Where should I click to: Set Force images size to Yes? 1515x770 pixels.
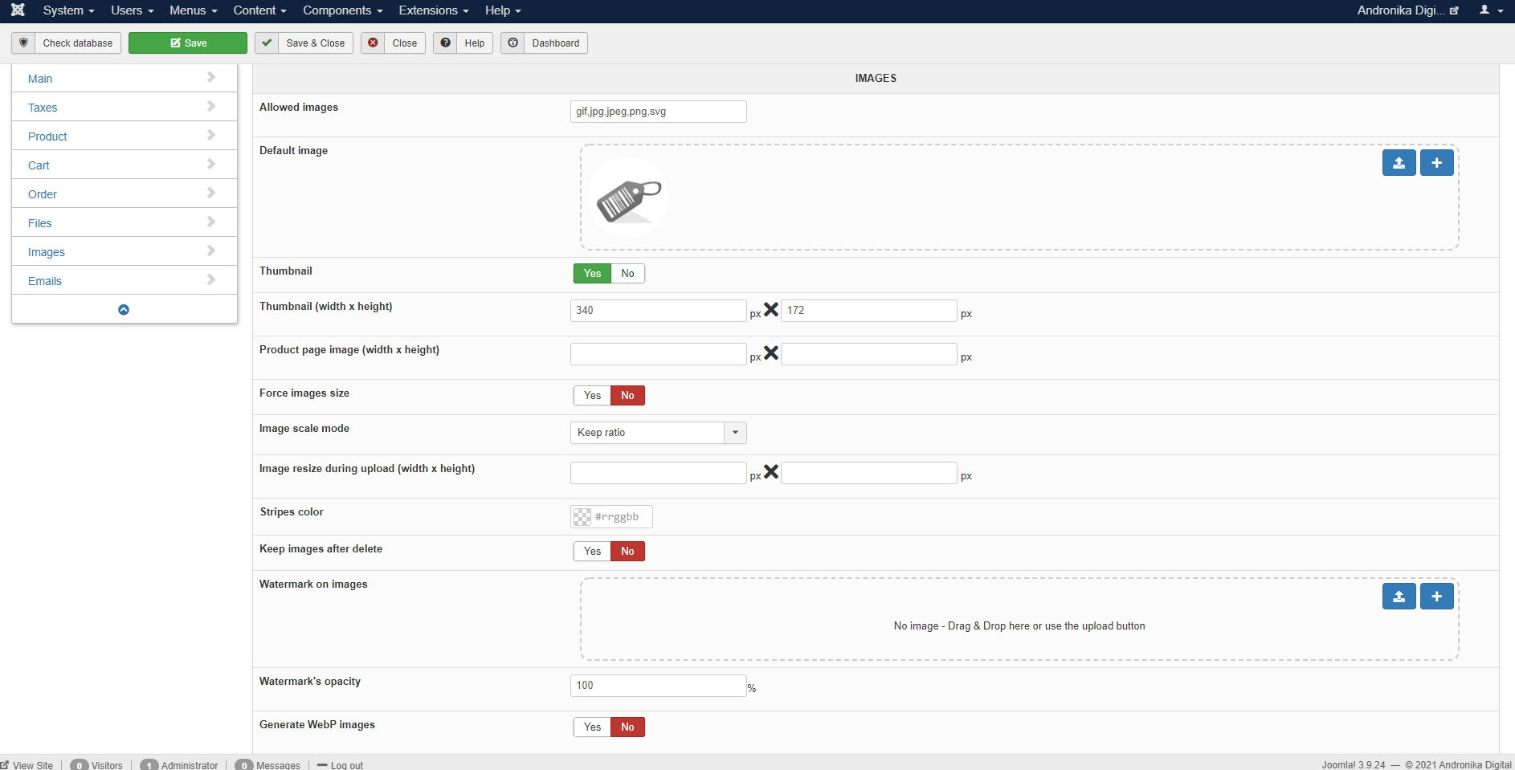coord(592,395)
